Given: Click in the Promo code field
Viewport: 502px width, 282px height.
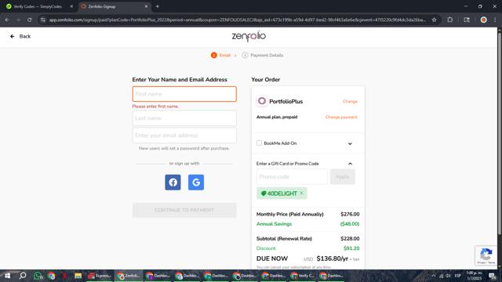Looking at the screenshot, I should pos(292,177).
